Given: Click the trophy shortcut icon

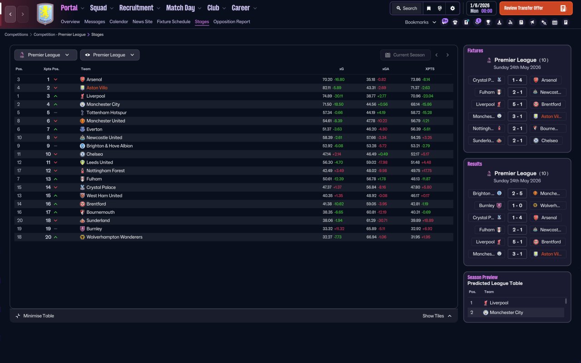Looking at the screenshot, I should 488,22.
